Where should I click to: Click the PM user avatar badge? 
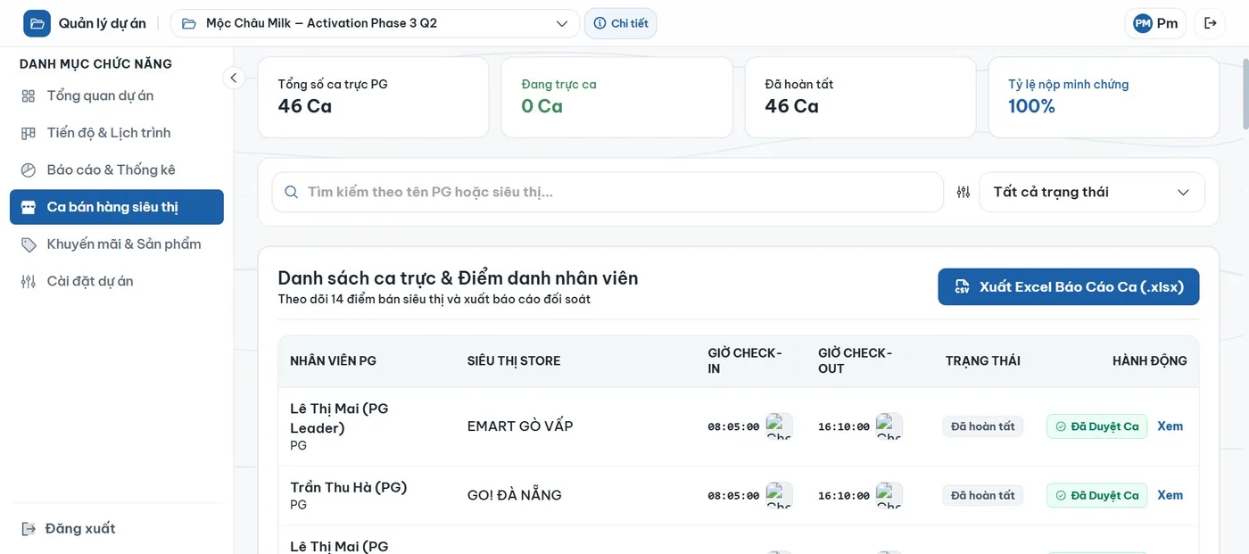(1143, 23)
